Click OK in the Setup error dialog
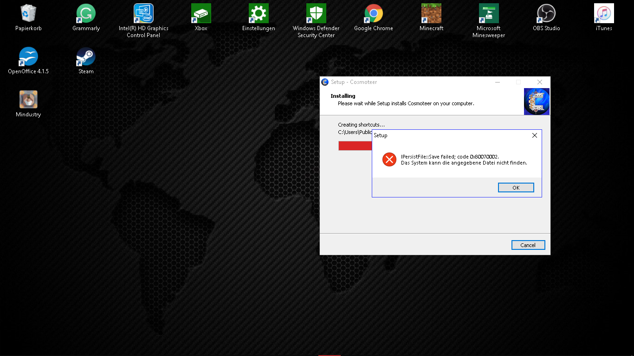The image size is (634, 356). [516, 188]
